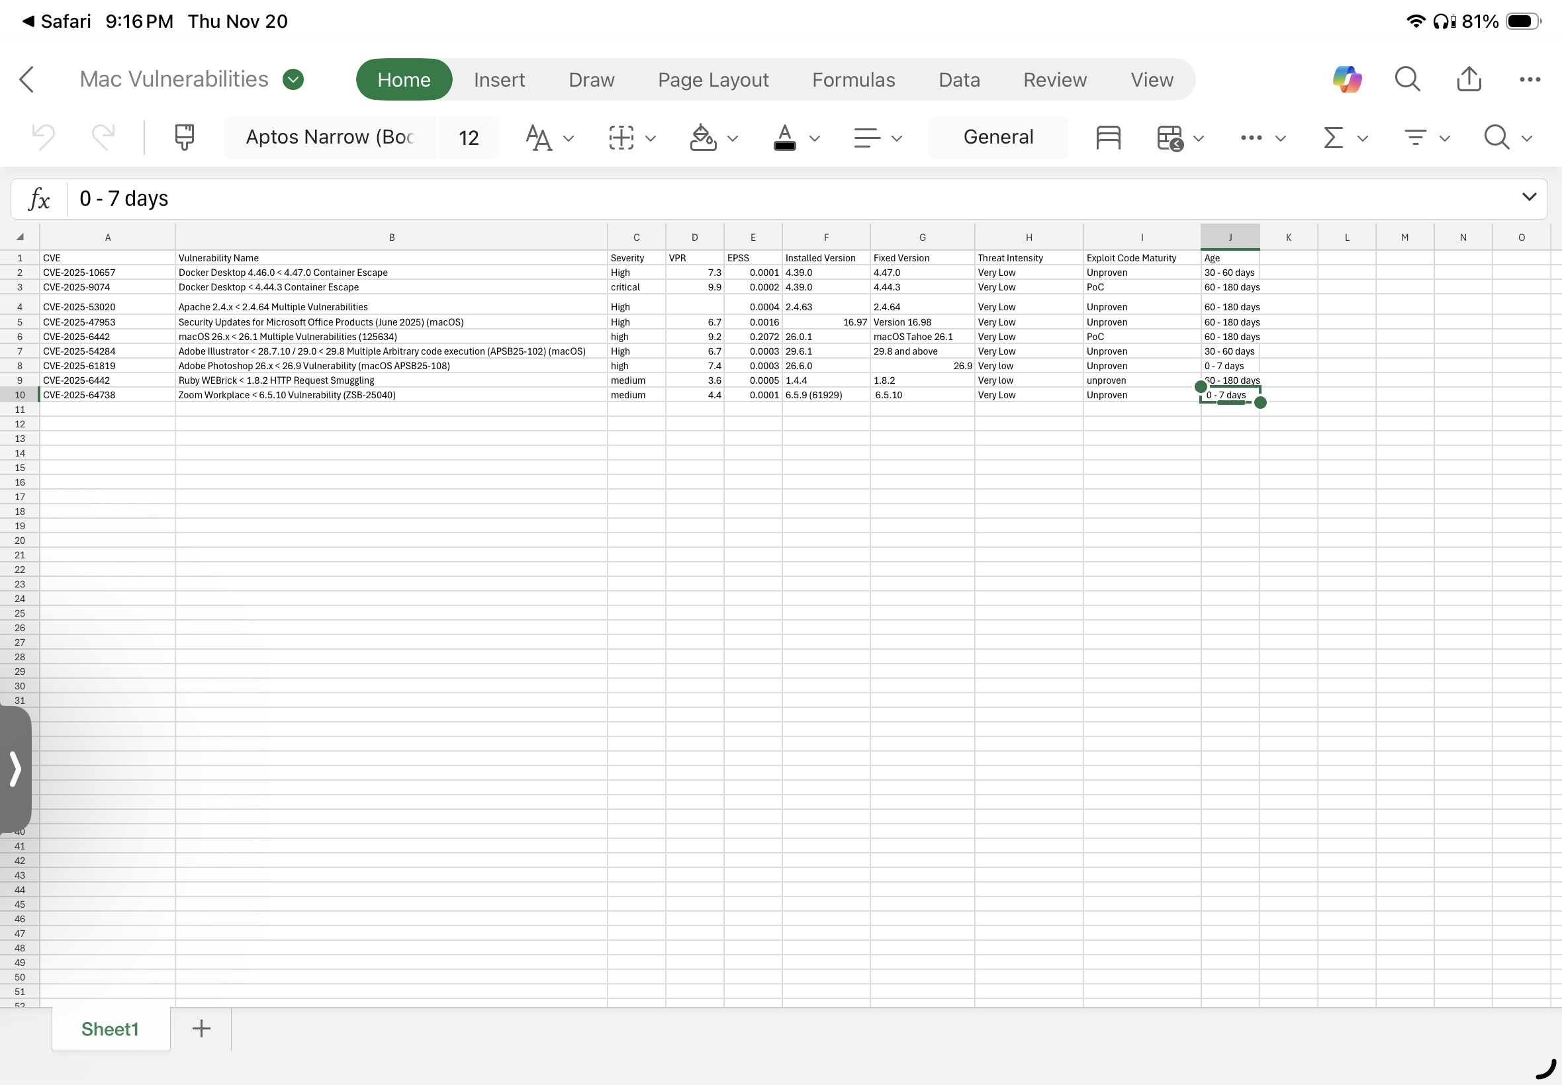Open the fill color dropdown arrow

tap(733, 139)
